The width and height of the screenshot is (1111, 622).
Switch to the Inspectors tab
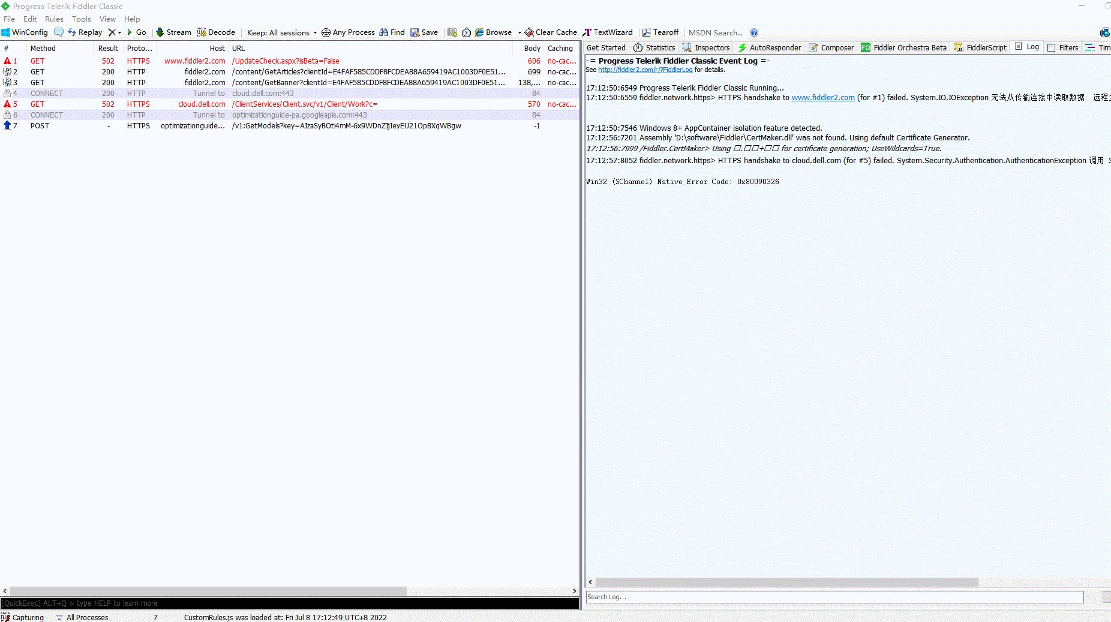click(x=706, y=48)
